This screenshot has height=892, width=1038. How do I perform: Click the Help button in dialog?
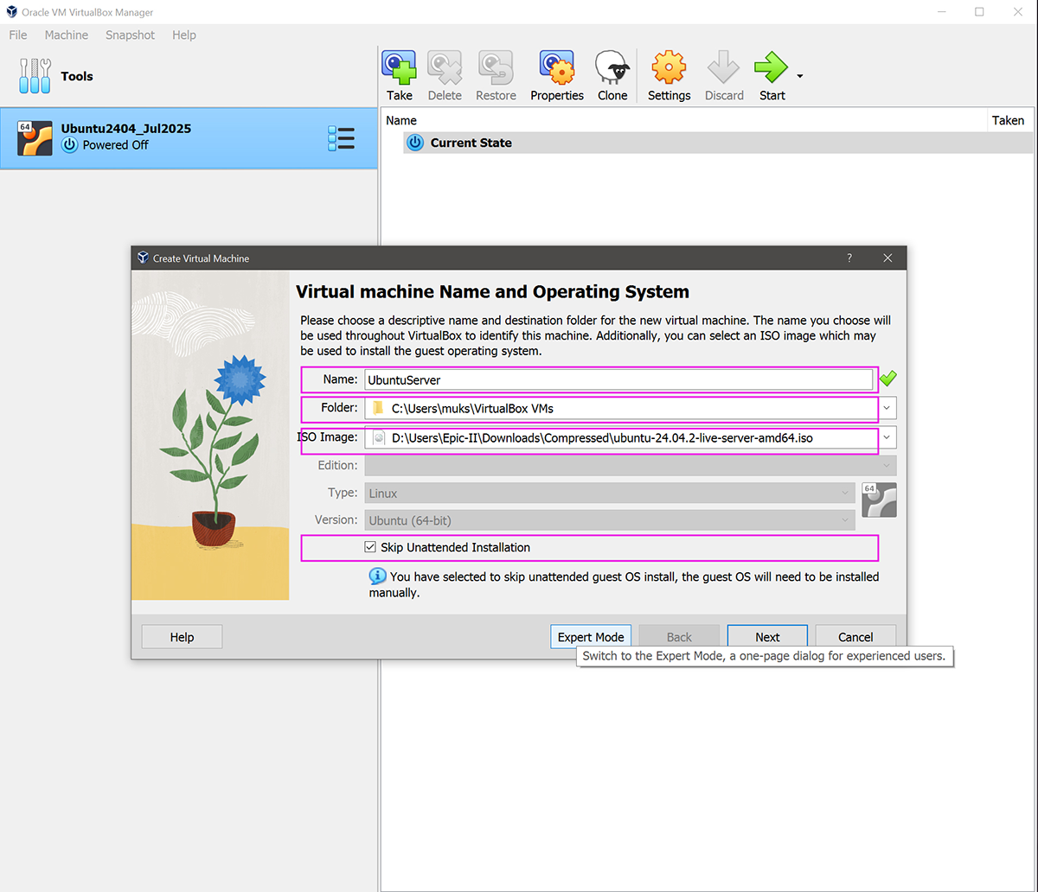(x=182, y=637)
